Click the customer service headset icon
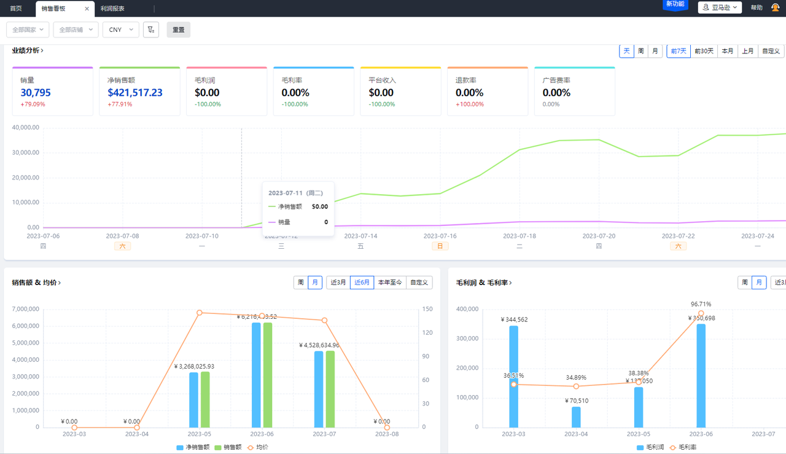The image size is (786, 454). pyautogui.click(x=775, y=8)
